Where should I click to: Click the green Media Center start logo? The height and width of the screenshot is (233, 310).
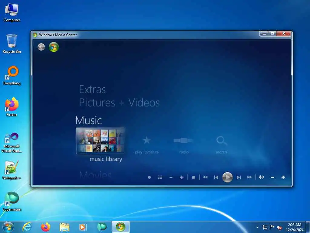pos(54,47)
